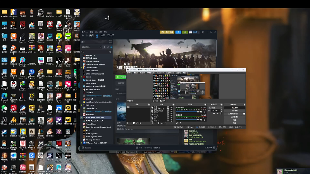This screenshot has width=310, height=174.
Task: Open three-dot menu of 桌面音频 mixer channel
Action: [x=205, y=120]
